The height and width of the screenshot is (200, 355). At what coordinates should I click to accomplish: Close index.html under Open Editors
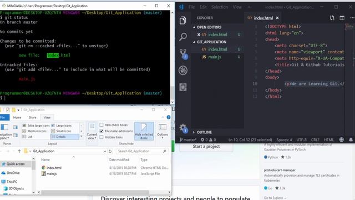click(x=199, y=34)
